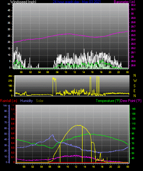Click 100 on the green temperature axis
143x171 pixels.
[133, 128]
